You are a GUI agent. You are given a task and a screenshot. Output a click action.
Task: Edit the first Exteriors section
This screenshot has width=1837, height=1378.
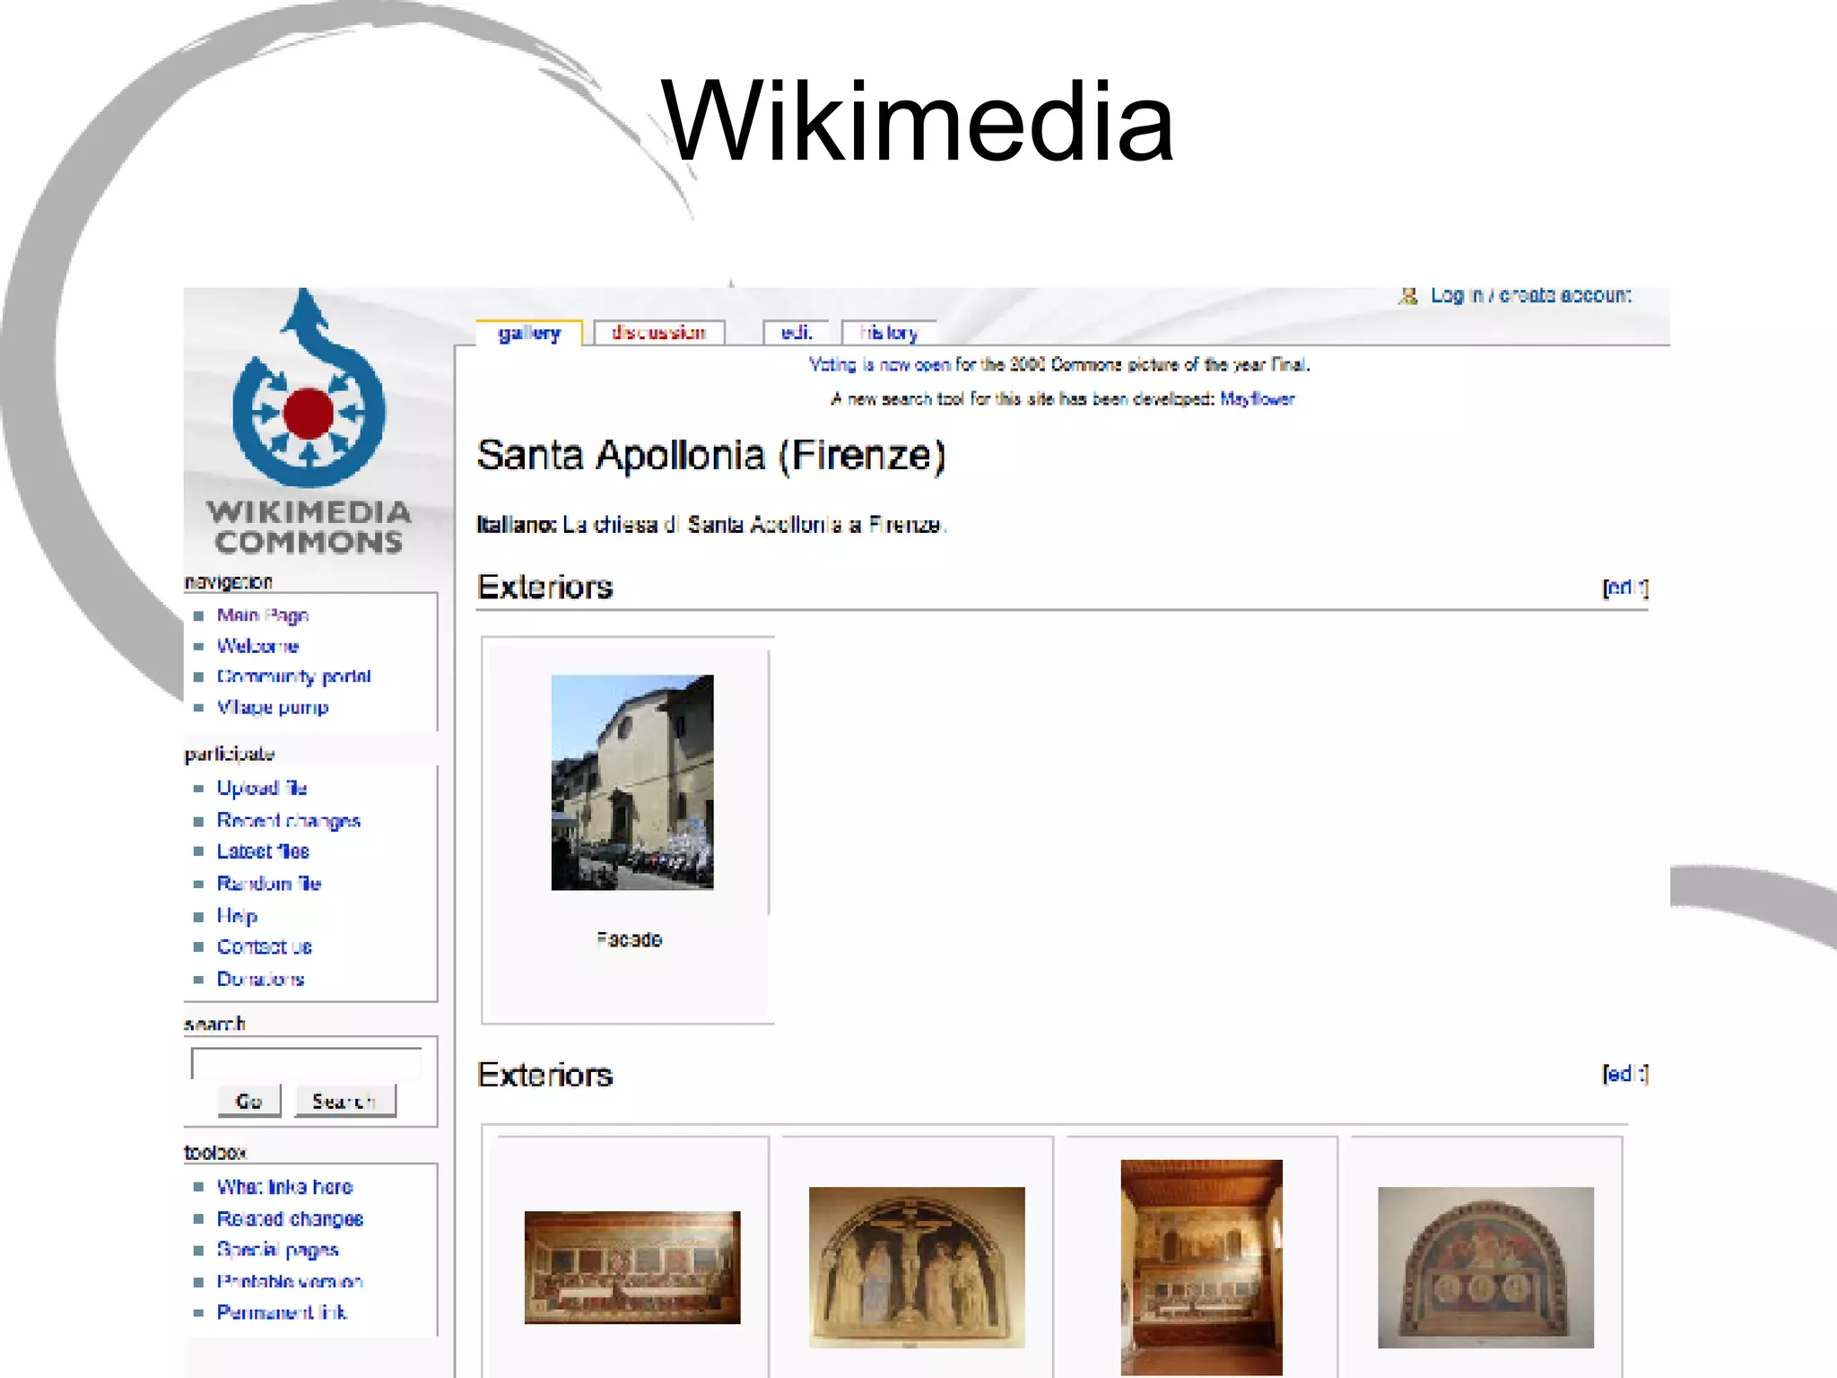[1625, 588]
